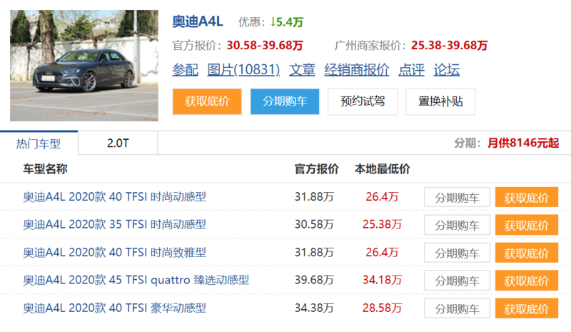Click the 34.38万 official price cell
Viewport: 571px width, 332px height.
pos(314,308)
